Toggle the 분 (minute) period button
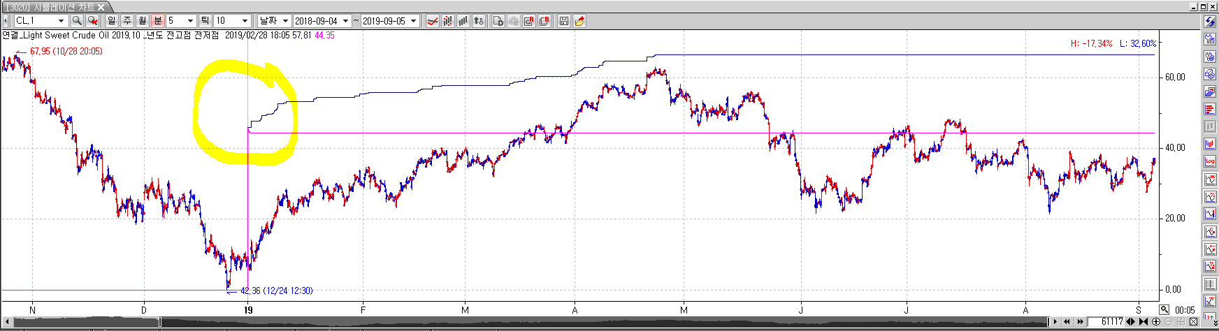This screenshot has width=1219, height=331. pyautogui.click(x=157, y=21)
